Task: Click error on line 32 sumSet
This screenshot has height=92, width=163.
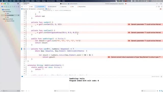Action: (x=145, y=24)
